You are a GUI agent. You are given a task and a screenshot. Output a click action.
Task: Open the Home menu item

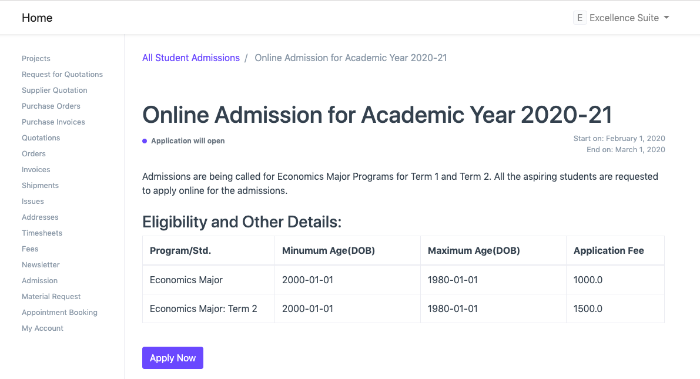click(37, 18)
